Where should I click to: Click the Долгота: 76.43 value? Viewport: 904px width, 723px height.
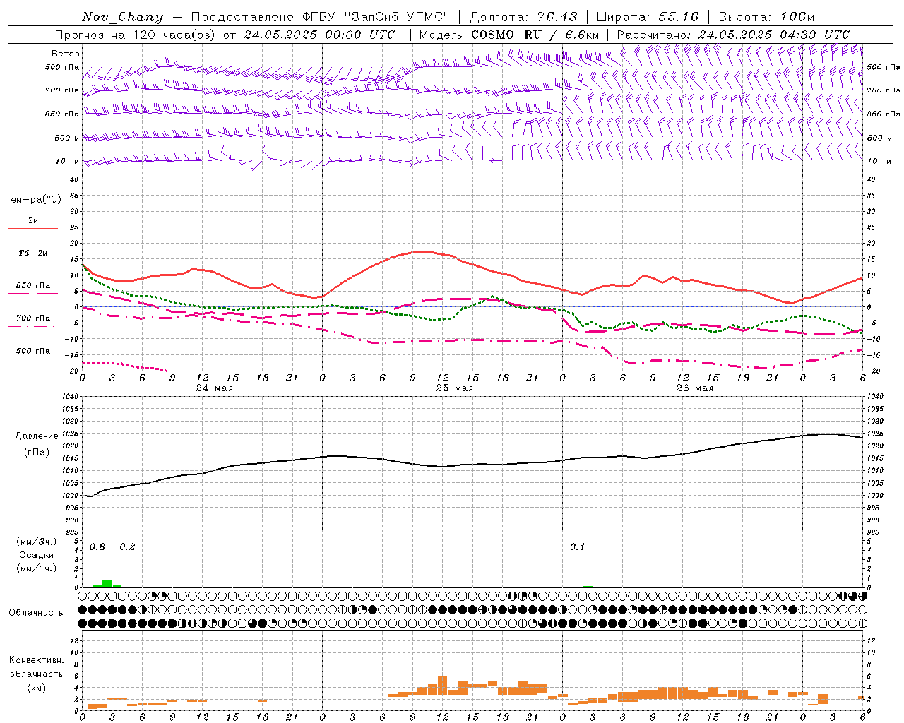click(x=523, y=17)
